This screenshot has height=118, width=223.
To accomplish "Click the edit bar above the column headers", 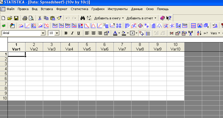I will (x=115, y=40).
